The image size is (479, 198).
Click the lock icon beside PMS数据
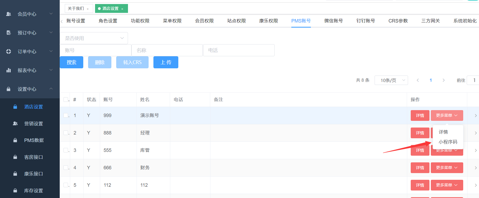tap(15, 140)
